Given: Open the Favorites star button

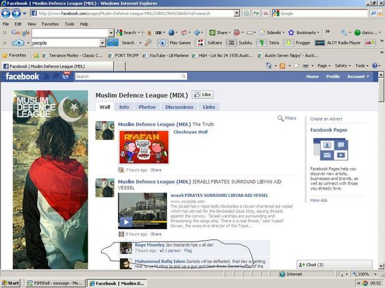Looking at the screenshot, I should pos(14,55).
